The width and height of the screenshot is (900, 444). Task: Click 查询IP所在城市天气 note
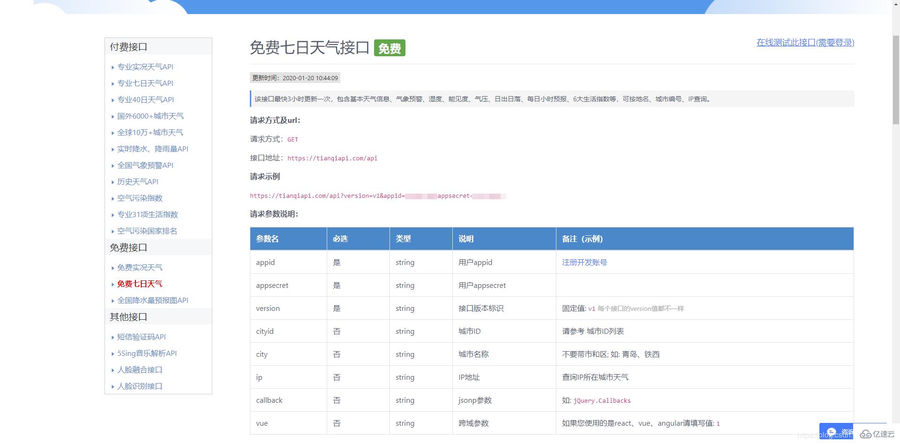pos(595,377)
